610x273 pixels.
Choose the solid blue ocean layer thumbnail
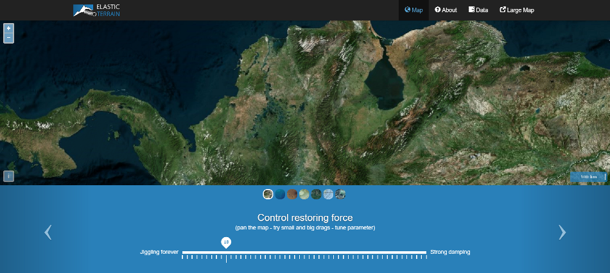280,194
